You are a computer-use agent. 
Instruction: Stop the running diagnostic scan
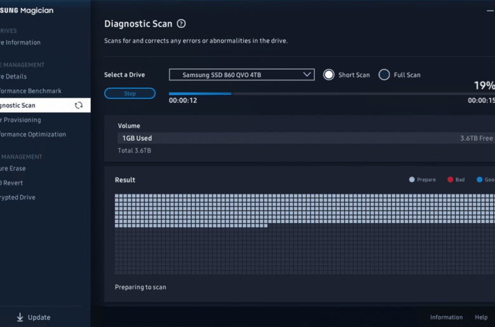point(129,93)
